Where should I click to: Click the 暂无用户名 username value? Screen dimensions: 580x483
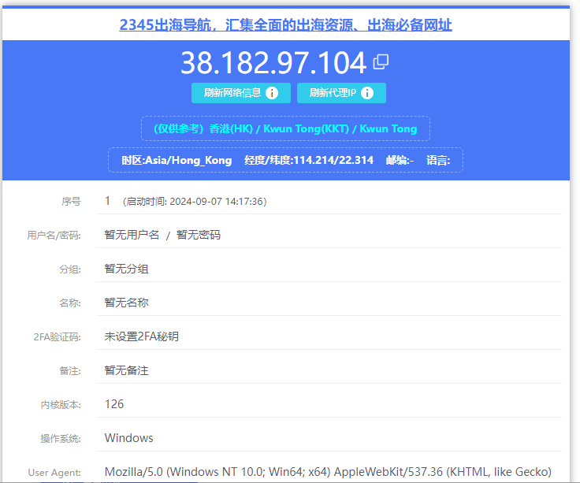coord(132,235)
